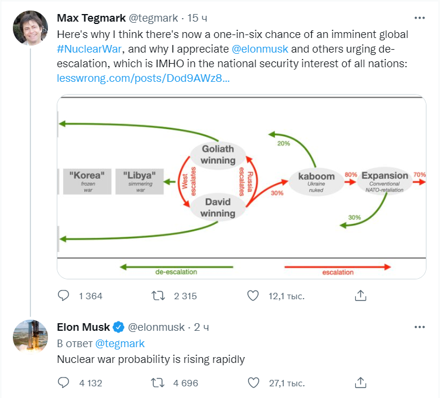Open more options on Max Tegmark's tweet
This screenshot has height=398, width=444.
tap(419, 18)
